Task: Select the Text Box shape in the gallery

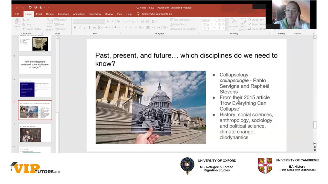Action: click(x=204, y=20)
